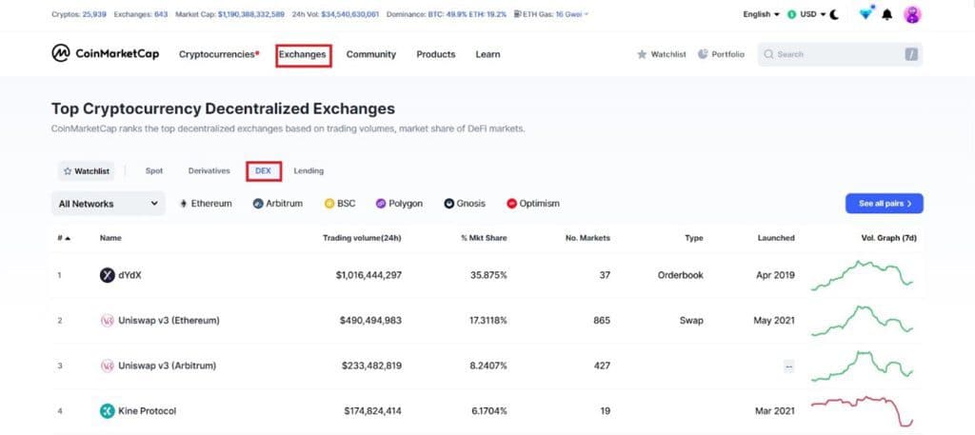The height and width of the screenshot is (435, 975).
Task: Open Uniswap v3 (Arbitrum) name link
Action: click(x=168, y=366)
